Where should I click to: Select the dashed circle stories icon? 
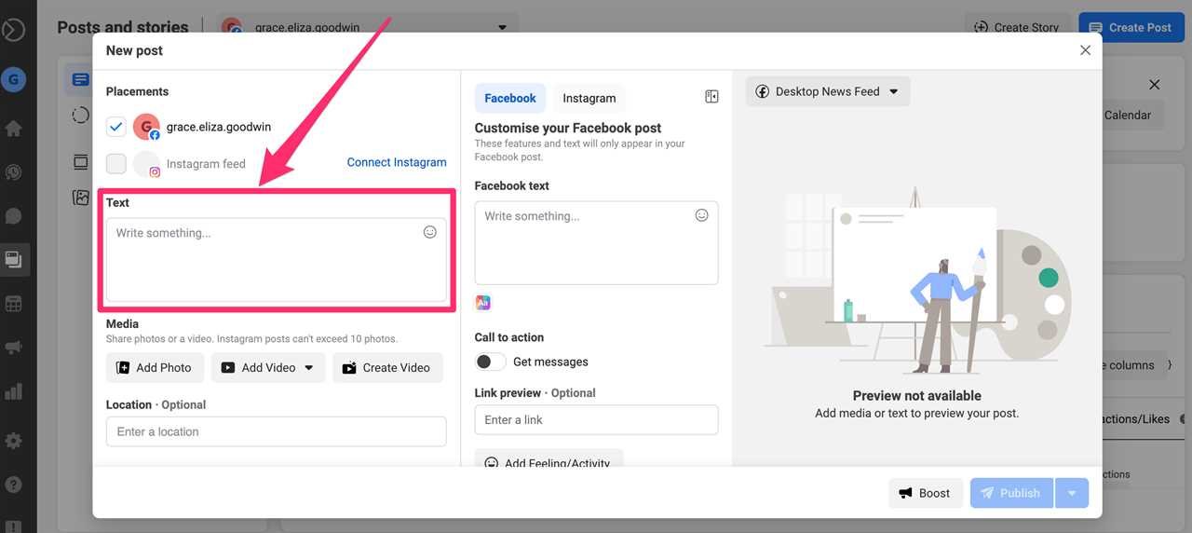(x=81, y=116)
